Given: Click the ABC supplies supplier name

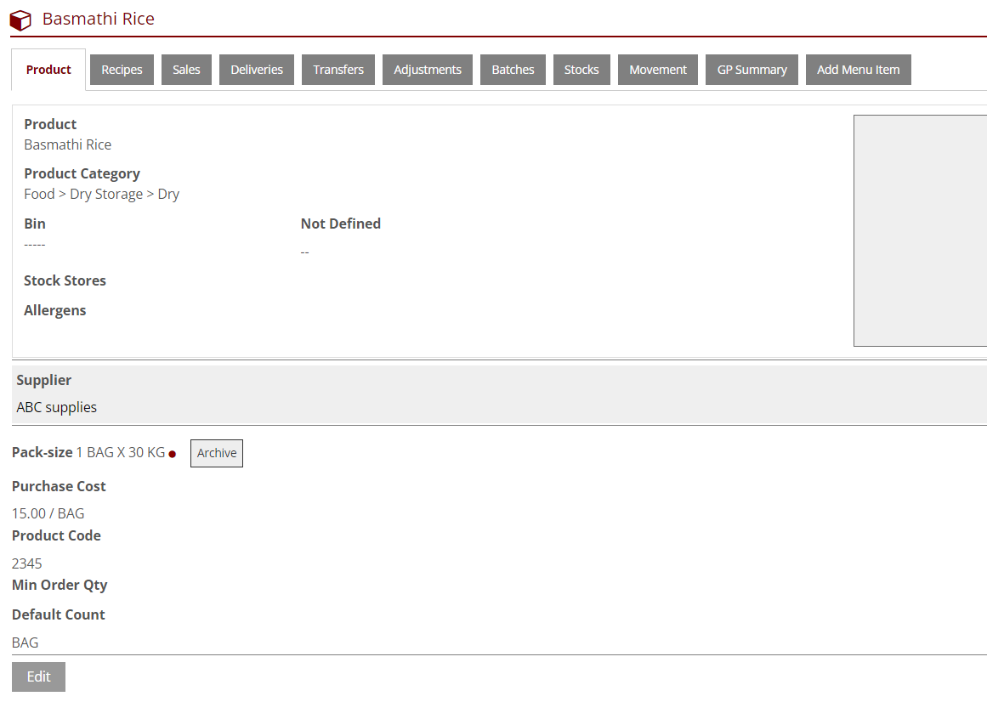Looking at the screenshot, I should coord(57,407).
